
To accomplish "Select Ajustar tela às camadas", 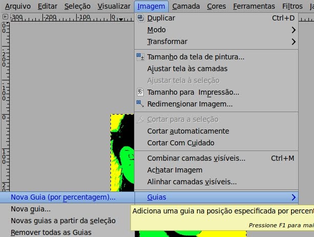I will pyautogui.click(x=216, y=69).
